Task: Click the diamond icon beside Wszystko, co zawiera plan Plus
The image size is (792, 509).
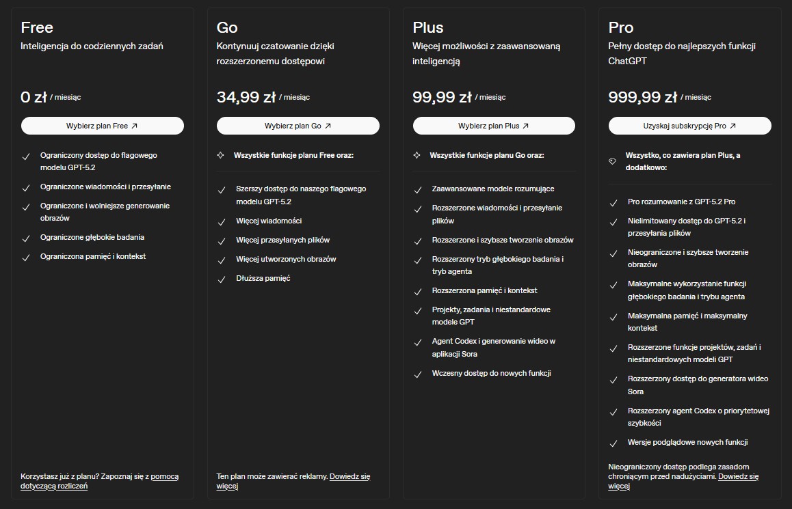Action: (612, 161)
